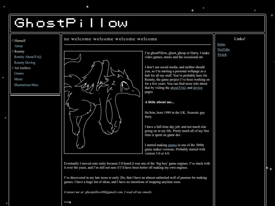
Task: Click the 'Eventually I moved onto unity' paragraph
Action: tap(137, 165)
